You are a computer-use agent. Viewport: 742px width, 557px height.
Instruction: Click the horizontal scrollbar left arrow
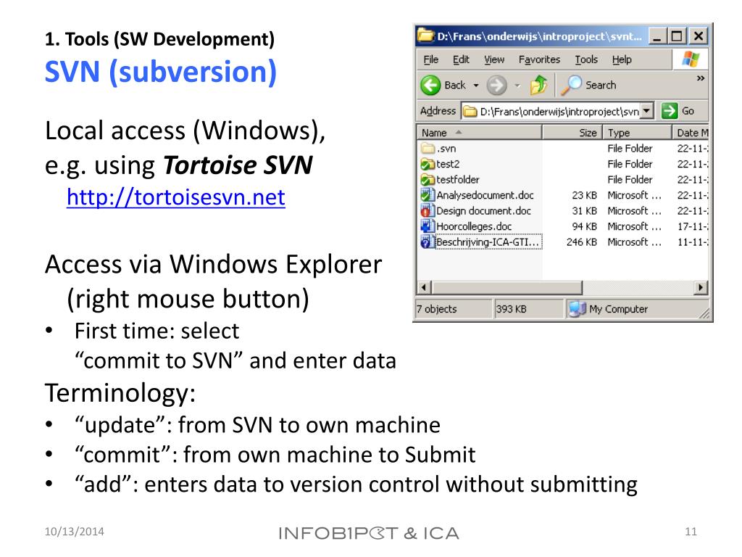424,287
